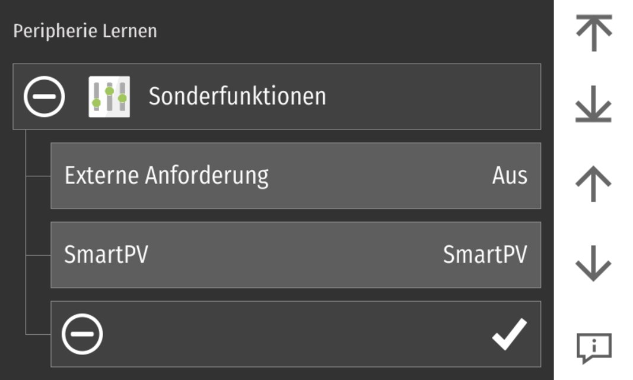
Task: Jump to the bottom of the list
Action: point(593,107)
